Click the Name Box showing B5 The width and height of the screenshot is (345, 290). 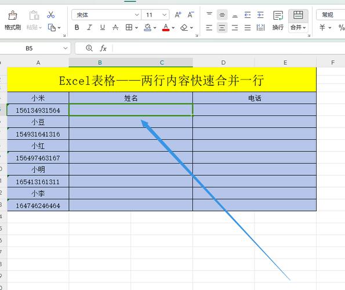tap(30, 48)
